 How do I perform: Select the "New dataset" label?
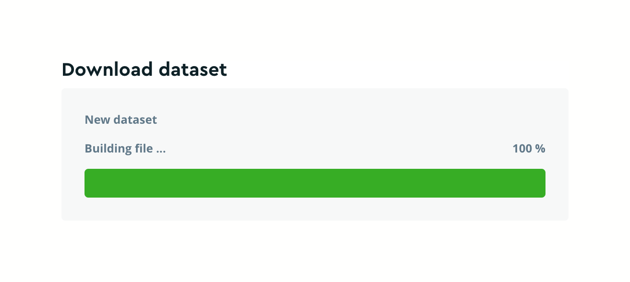point(121,119)
